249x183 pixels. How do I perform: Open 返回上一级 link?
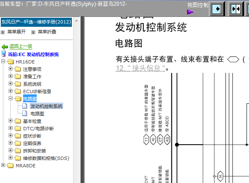[21, 46]
